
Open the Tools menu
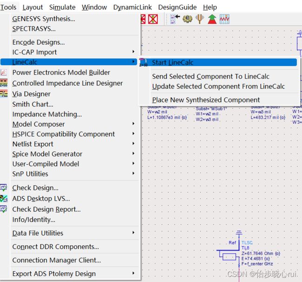(x=8, y=7)
